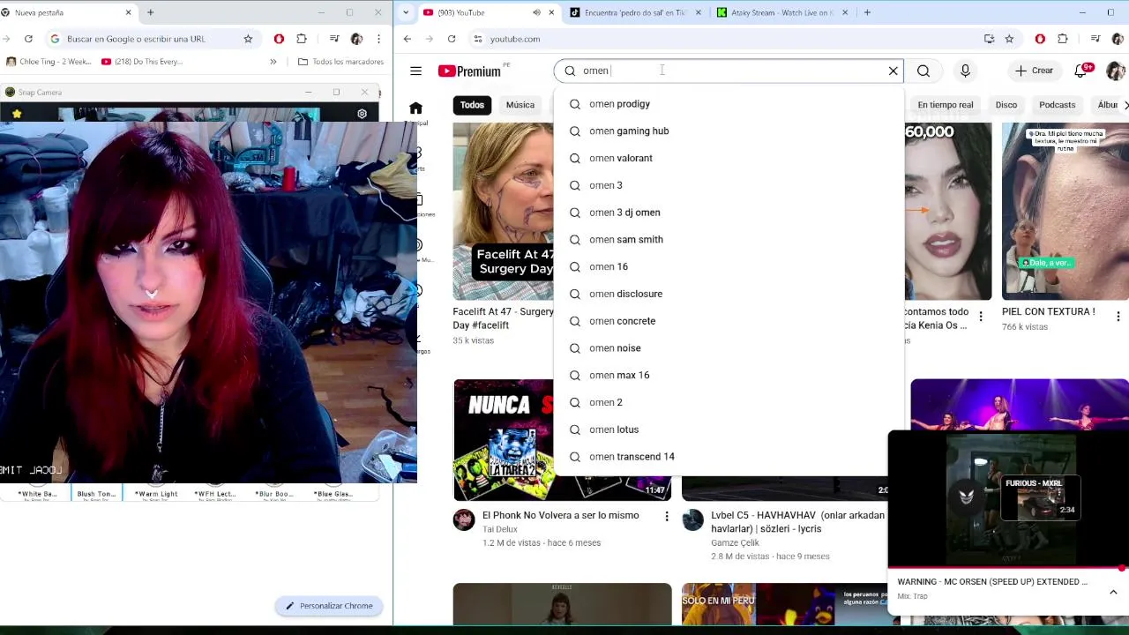The height and width of the screenshot is (635, 1129).
Task: View site information icon beside youtube.com
Action: [x=477, y=39]
